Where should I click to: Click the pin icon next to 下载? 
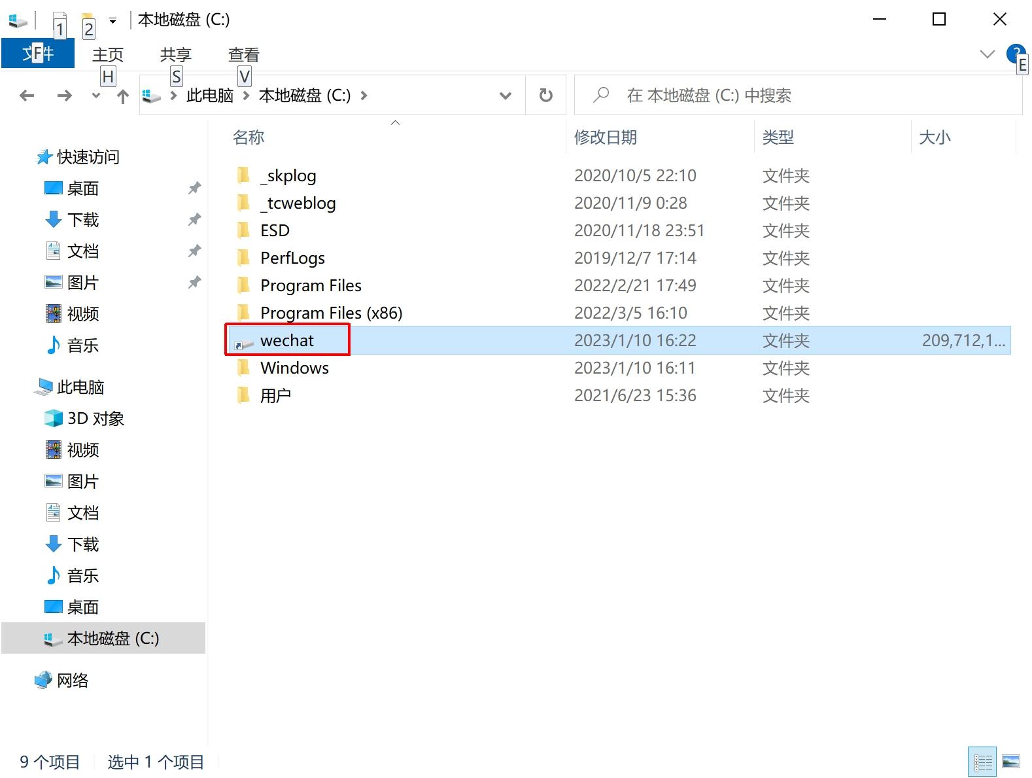194,220
